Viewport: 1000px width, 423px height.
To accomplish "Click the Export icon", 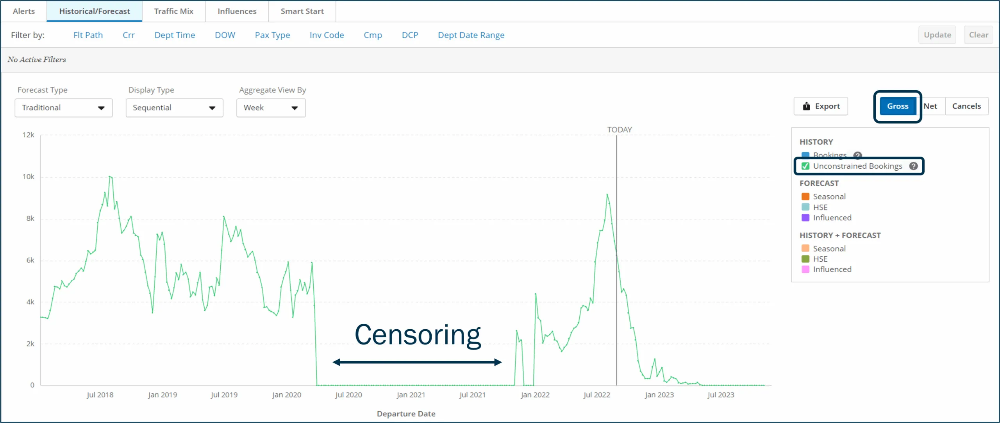I will coord(806,106).
